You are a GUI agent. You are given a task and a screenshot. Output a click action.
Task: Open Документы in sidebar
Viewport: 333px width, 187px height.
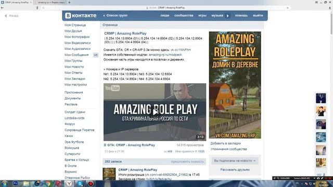pos(73,98)
